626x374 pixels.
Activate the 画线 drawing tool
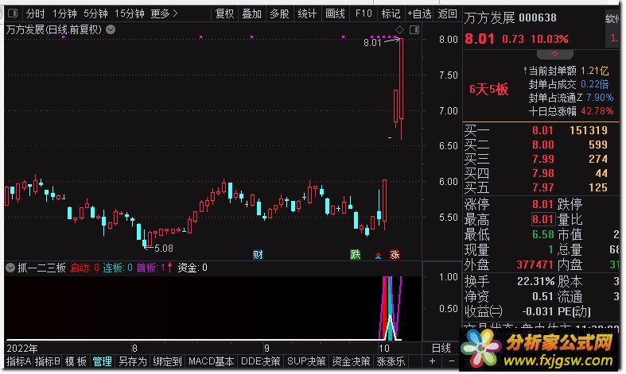335,14
